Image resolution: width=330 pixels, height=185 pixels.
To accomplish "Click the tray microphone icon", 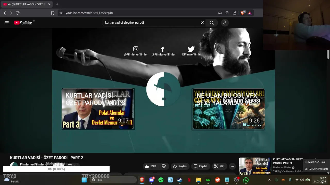I will tap(290, 180).
